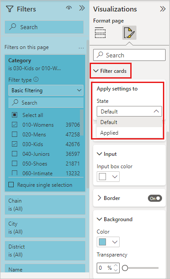
Task: Click the 'is 030-Kids or 010-W...' summary
Action: coord(34,68)
